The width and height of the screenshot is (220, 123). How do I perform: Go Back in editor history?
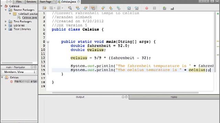click(51, 8)
